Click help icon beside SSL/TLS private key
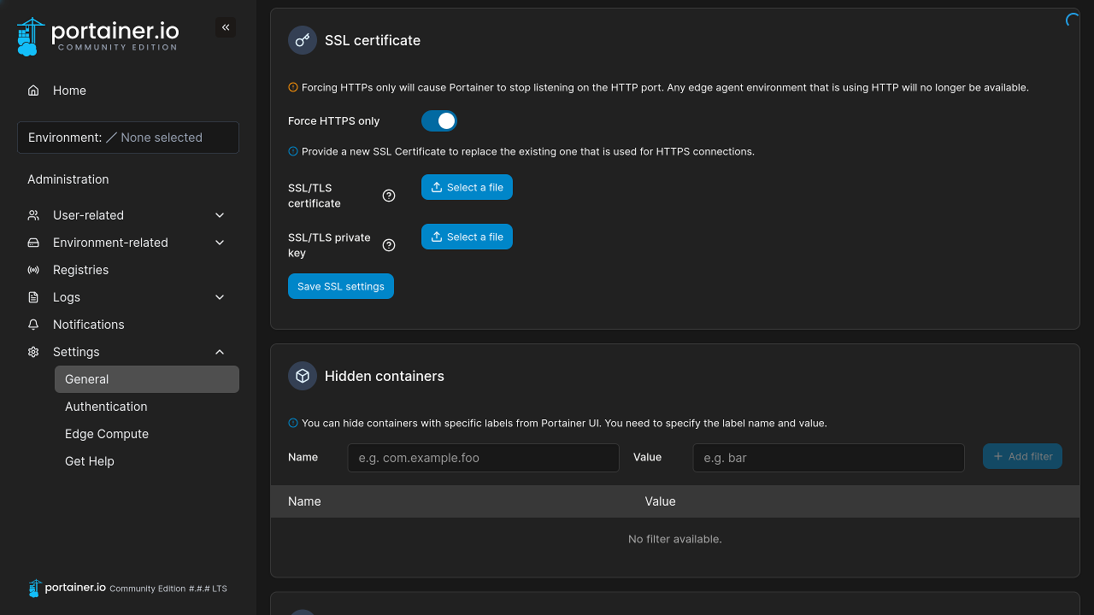 pyautogui.click(x=389, y=245)
